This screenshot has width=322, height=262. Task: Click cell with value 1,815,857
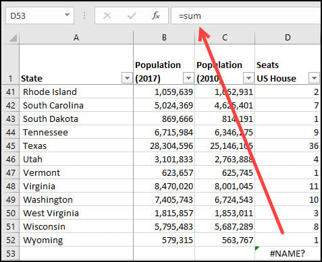click(x=164, y=213)
